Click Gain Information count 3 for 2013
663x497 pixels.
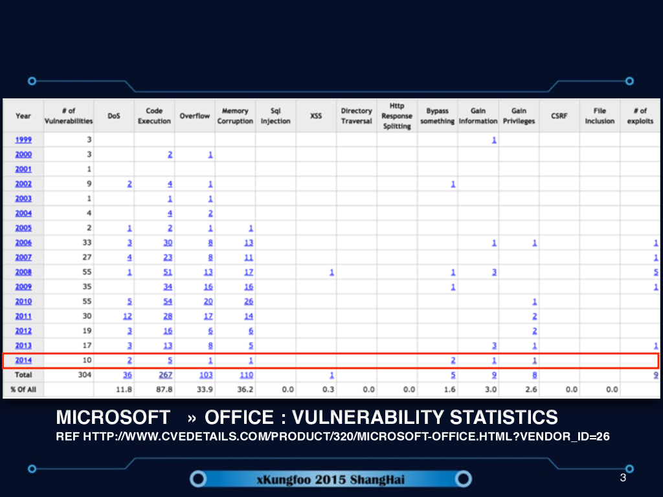(x=494, y=346)
